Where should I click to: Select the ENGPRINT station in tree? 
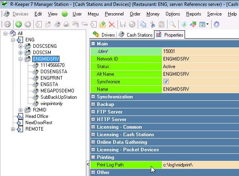[51, 78]
